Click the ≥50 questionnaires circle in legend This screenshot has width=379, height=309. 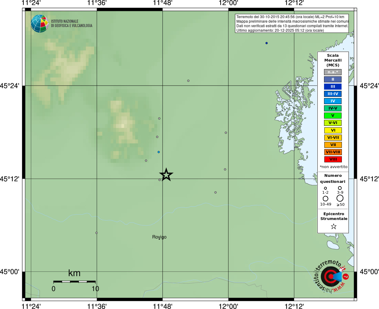pyautogui.click(x=340, y=198)
